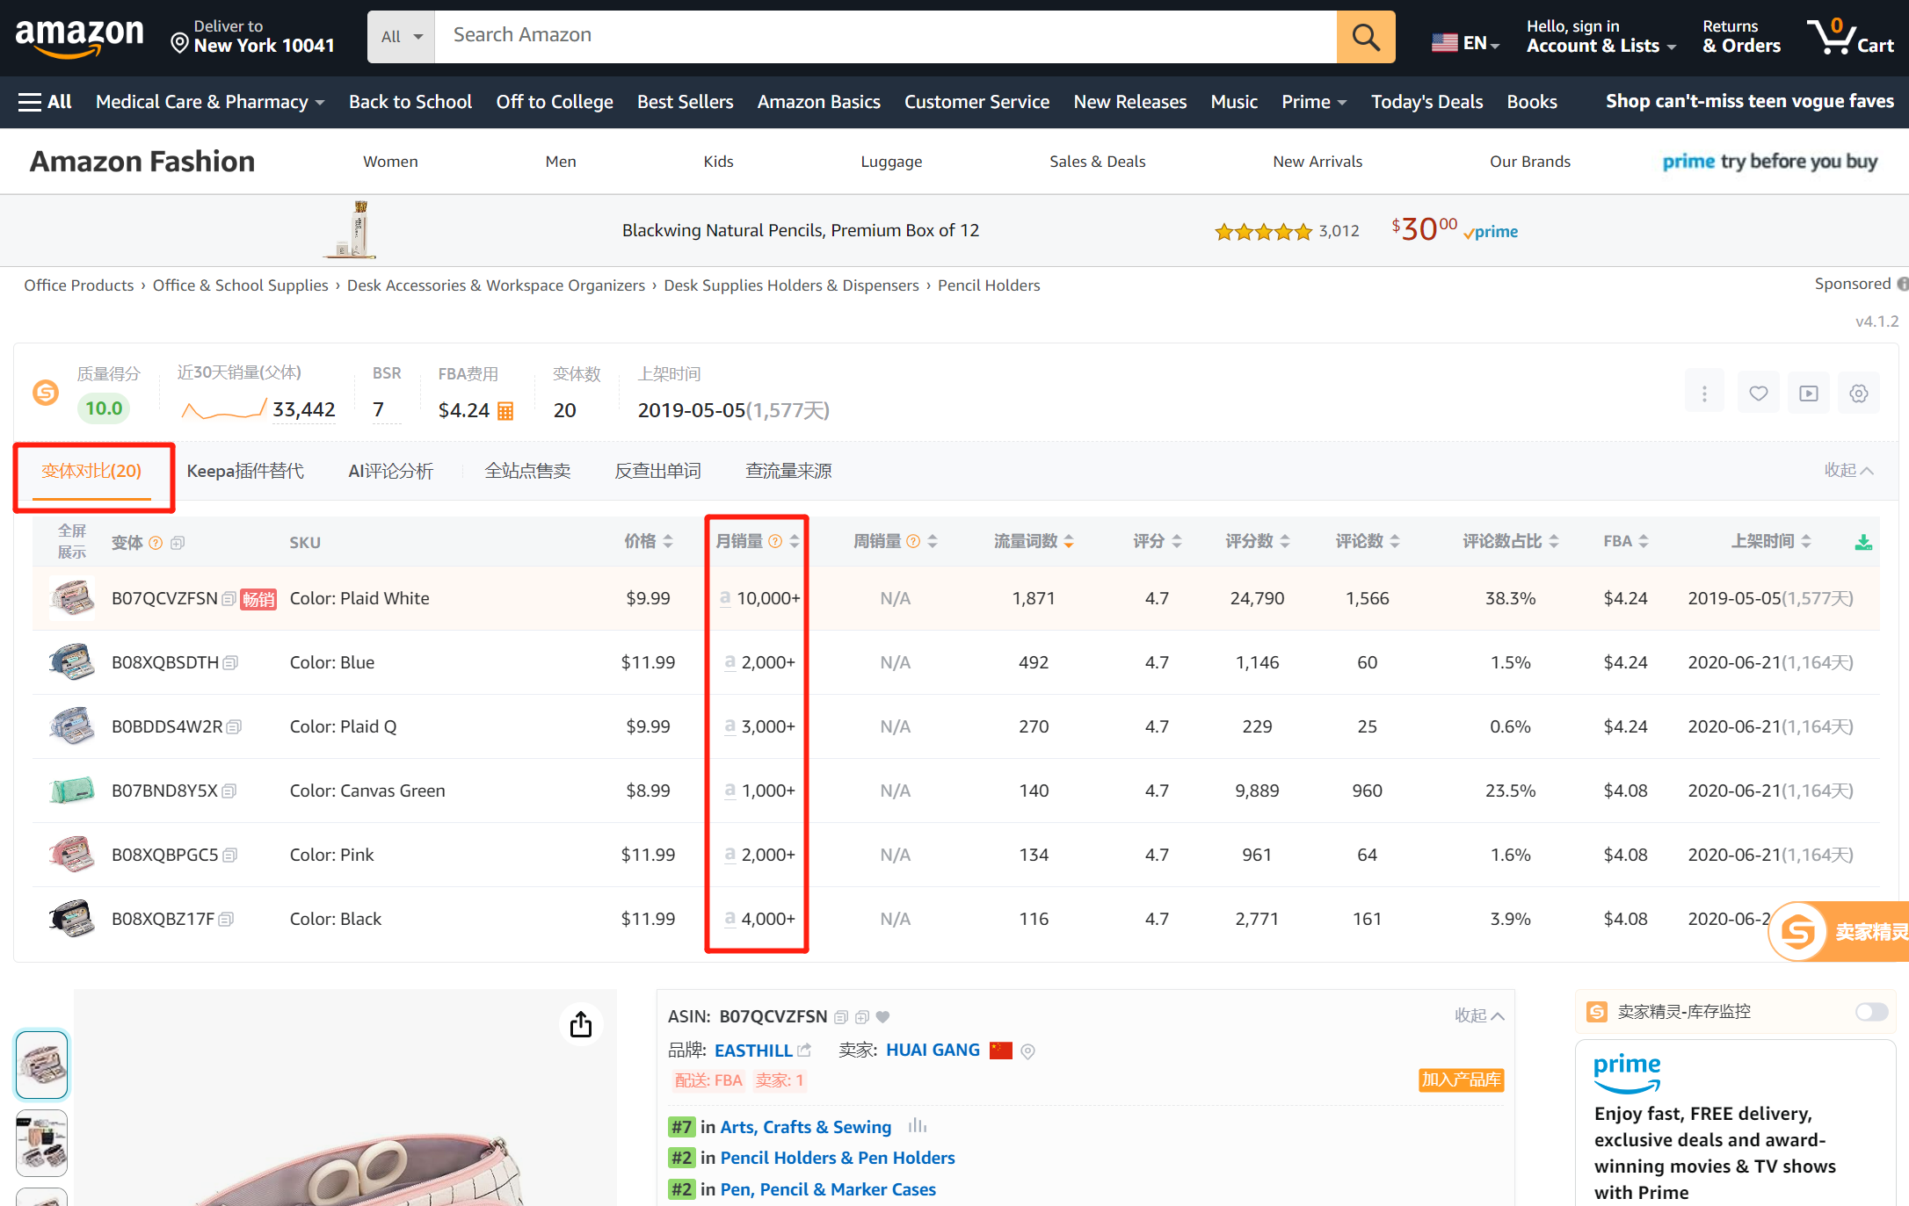The width and height of the screenshot is (1909, 1206).
Task: Click the HUAI GANG seller link
Action: click(x=933, y=1051)
